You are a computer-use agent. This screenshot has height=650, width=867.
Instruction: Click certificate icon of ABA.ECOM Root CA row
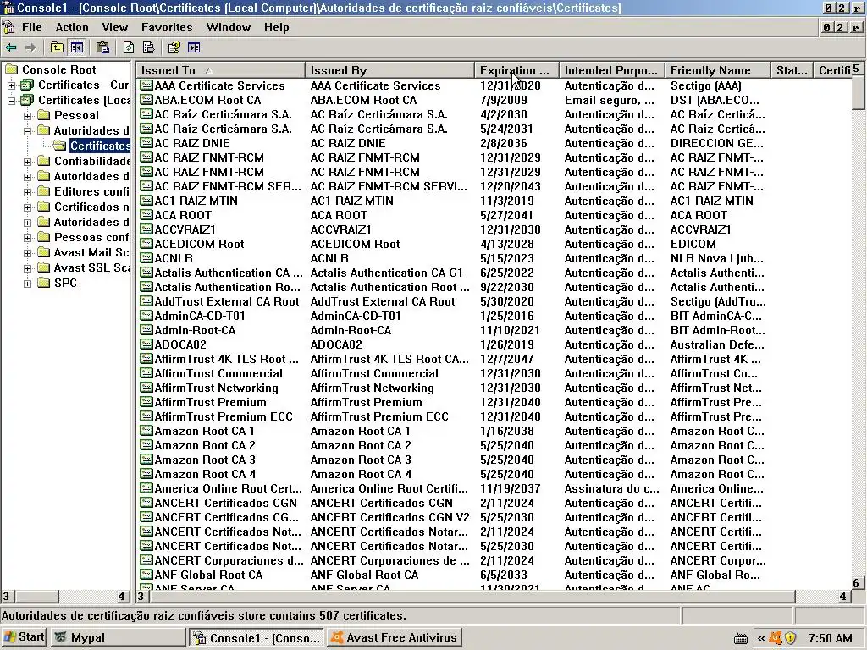point(146,100)
